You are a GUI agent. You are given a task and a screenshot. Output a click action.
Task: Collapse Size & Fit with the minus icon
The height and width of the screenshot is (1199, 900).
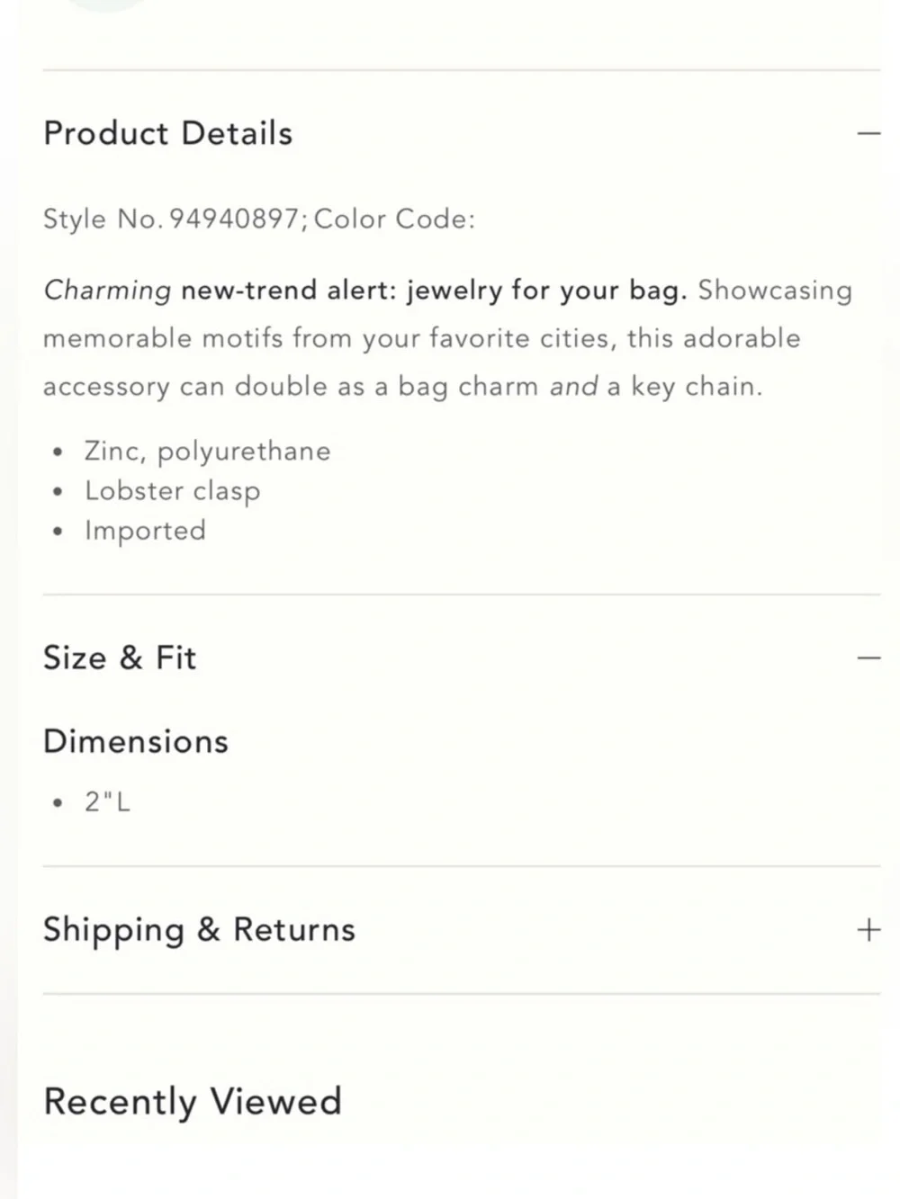point(868,658)
